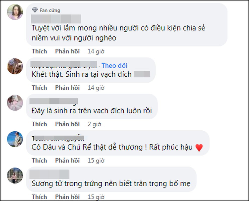
Task: Click the diamond Fan cứng badge icon
Action: point(35,10)
